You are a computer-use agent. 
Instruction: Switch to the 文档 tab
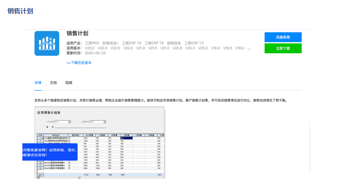(53, 83)
